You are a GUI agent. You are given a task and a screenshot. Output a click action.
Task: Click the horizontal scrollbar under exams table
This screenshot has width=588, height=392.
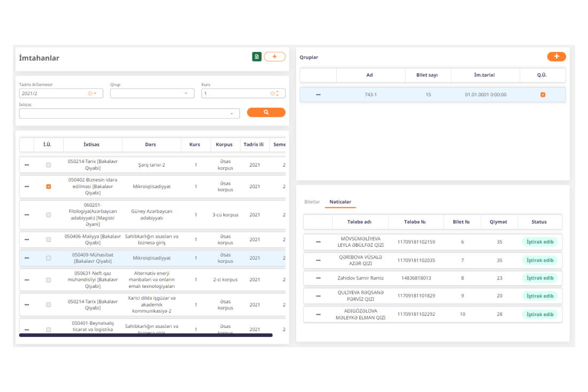point(145,335)
